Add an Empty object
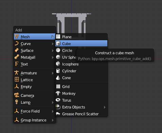Screen dimensions: 162x133 34,87
